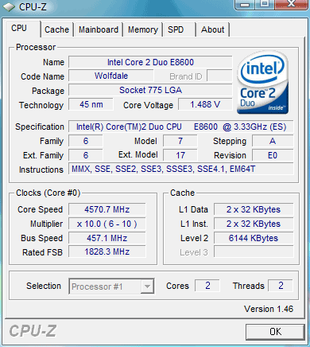Click the Specification text field
Image resolution: width=310 pixels, height=347 pixels.
[x=181, y=127]
